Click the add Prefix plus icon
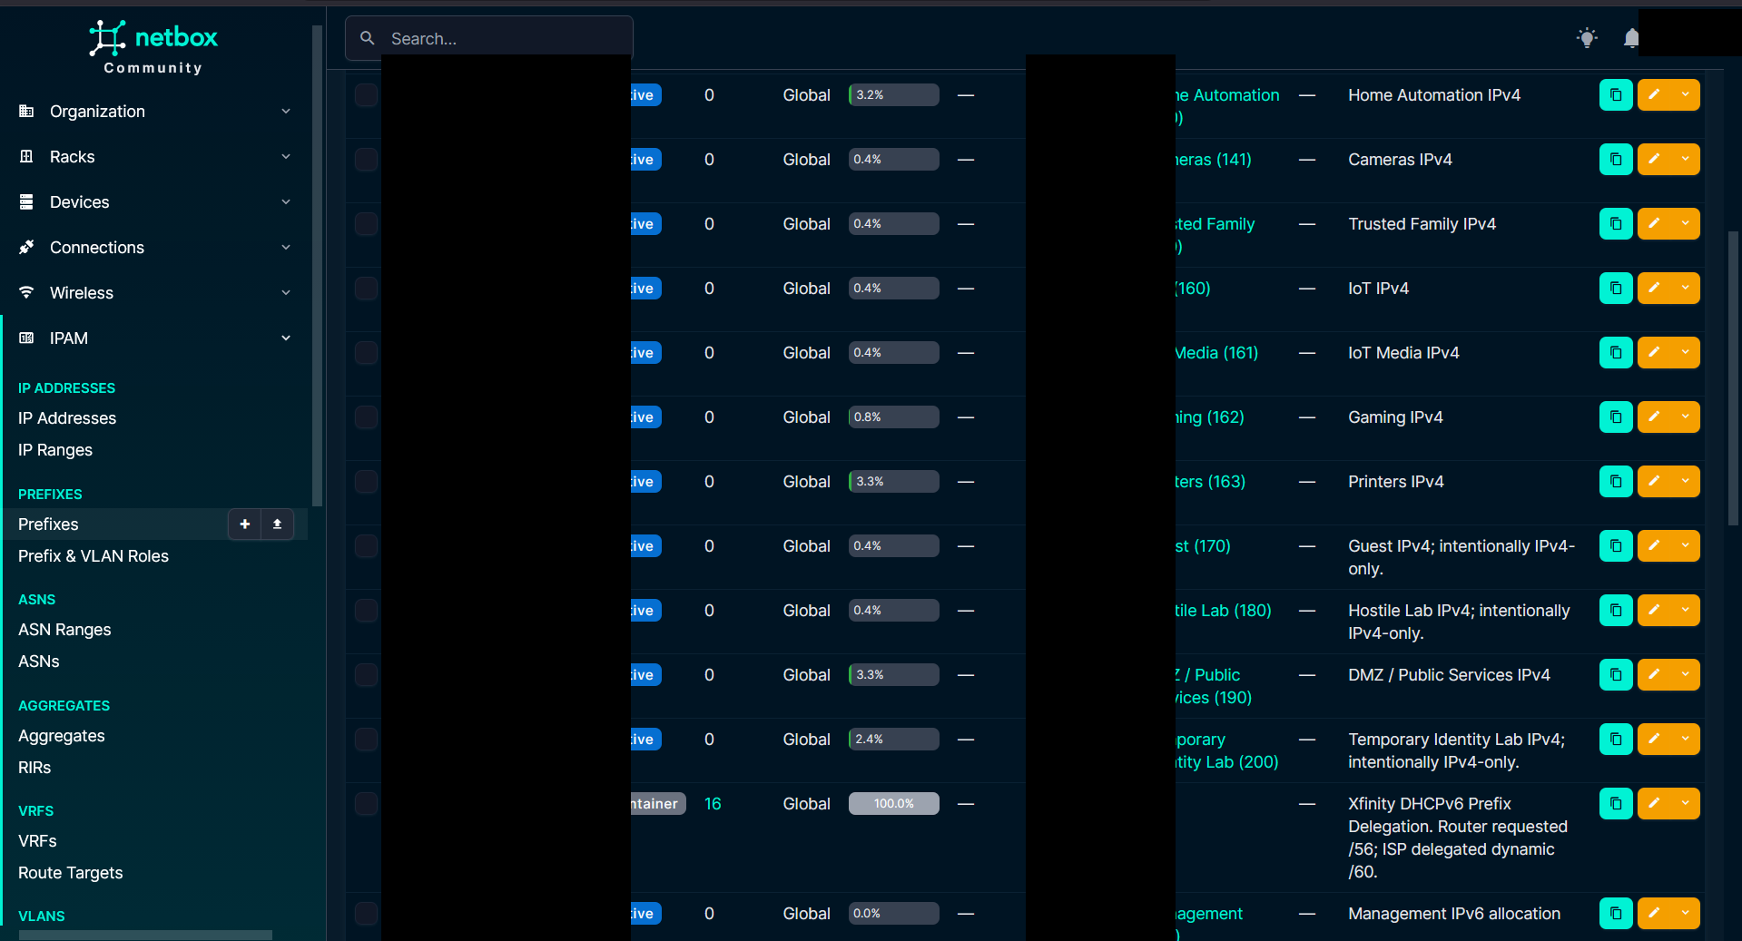 (244, 524)
